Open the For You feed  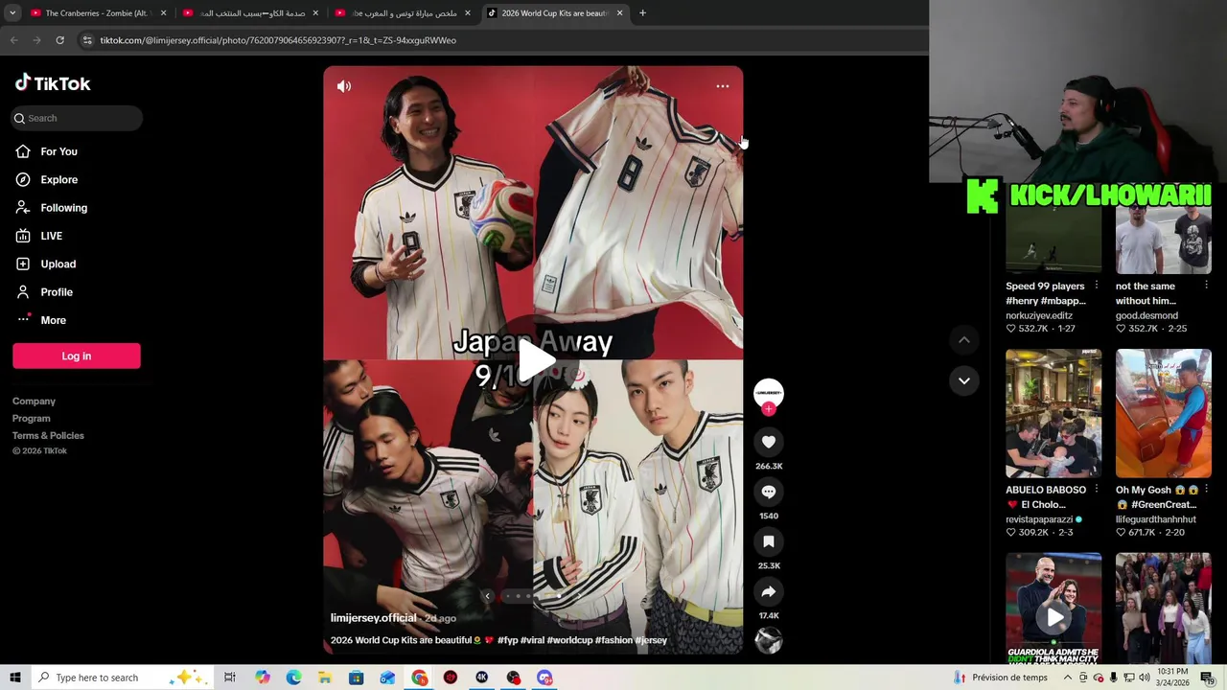(58, 151)
